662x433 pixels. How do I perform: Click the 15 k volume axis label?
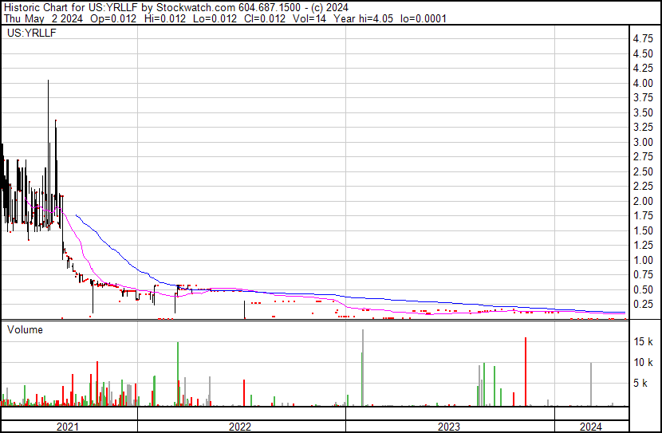pos(643,342)
